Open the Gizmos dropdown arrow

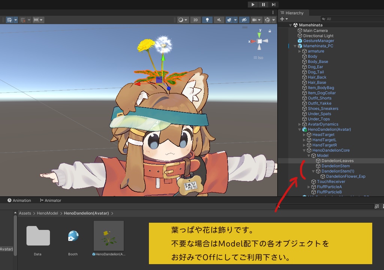tap(274, 20)
